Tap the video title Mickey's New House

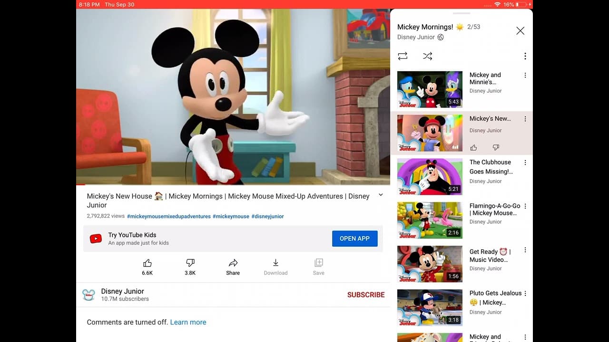tap(228, 200)
